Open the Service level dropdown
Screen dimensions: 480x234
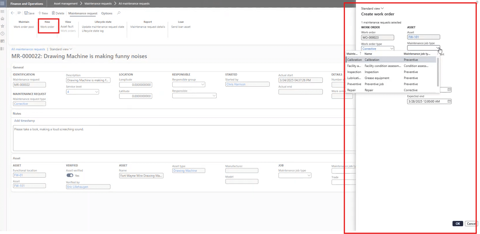pyautogui.click(x=97, y=92)
